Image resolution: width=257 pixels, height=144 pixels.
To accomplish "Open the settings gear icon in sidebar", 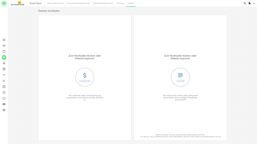I will (4, 110).
